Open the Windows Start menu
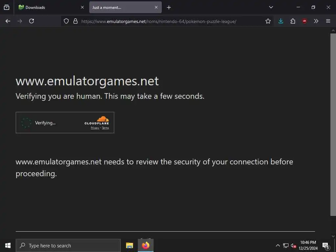The height and width of the screenshot is (252, 336). tap(8, 245)
